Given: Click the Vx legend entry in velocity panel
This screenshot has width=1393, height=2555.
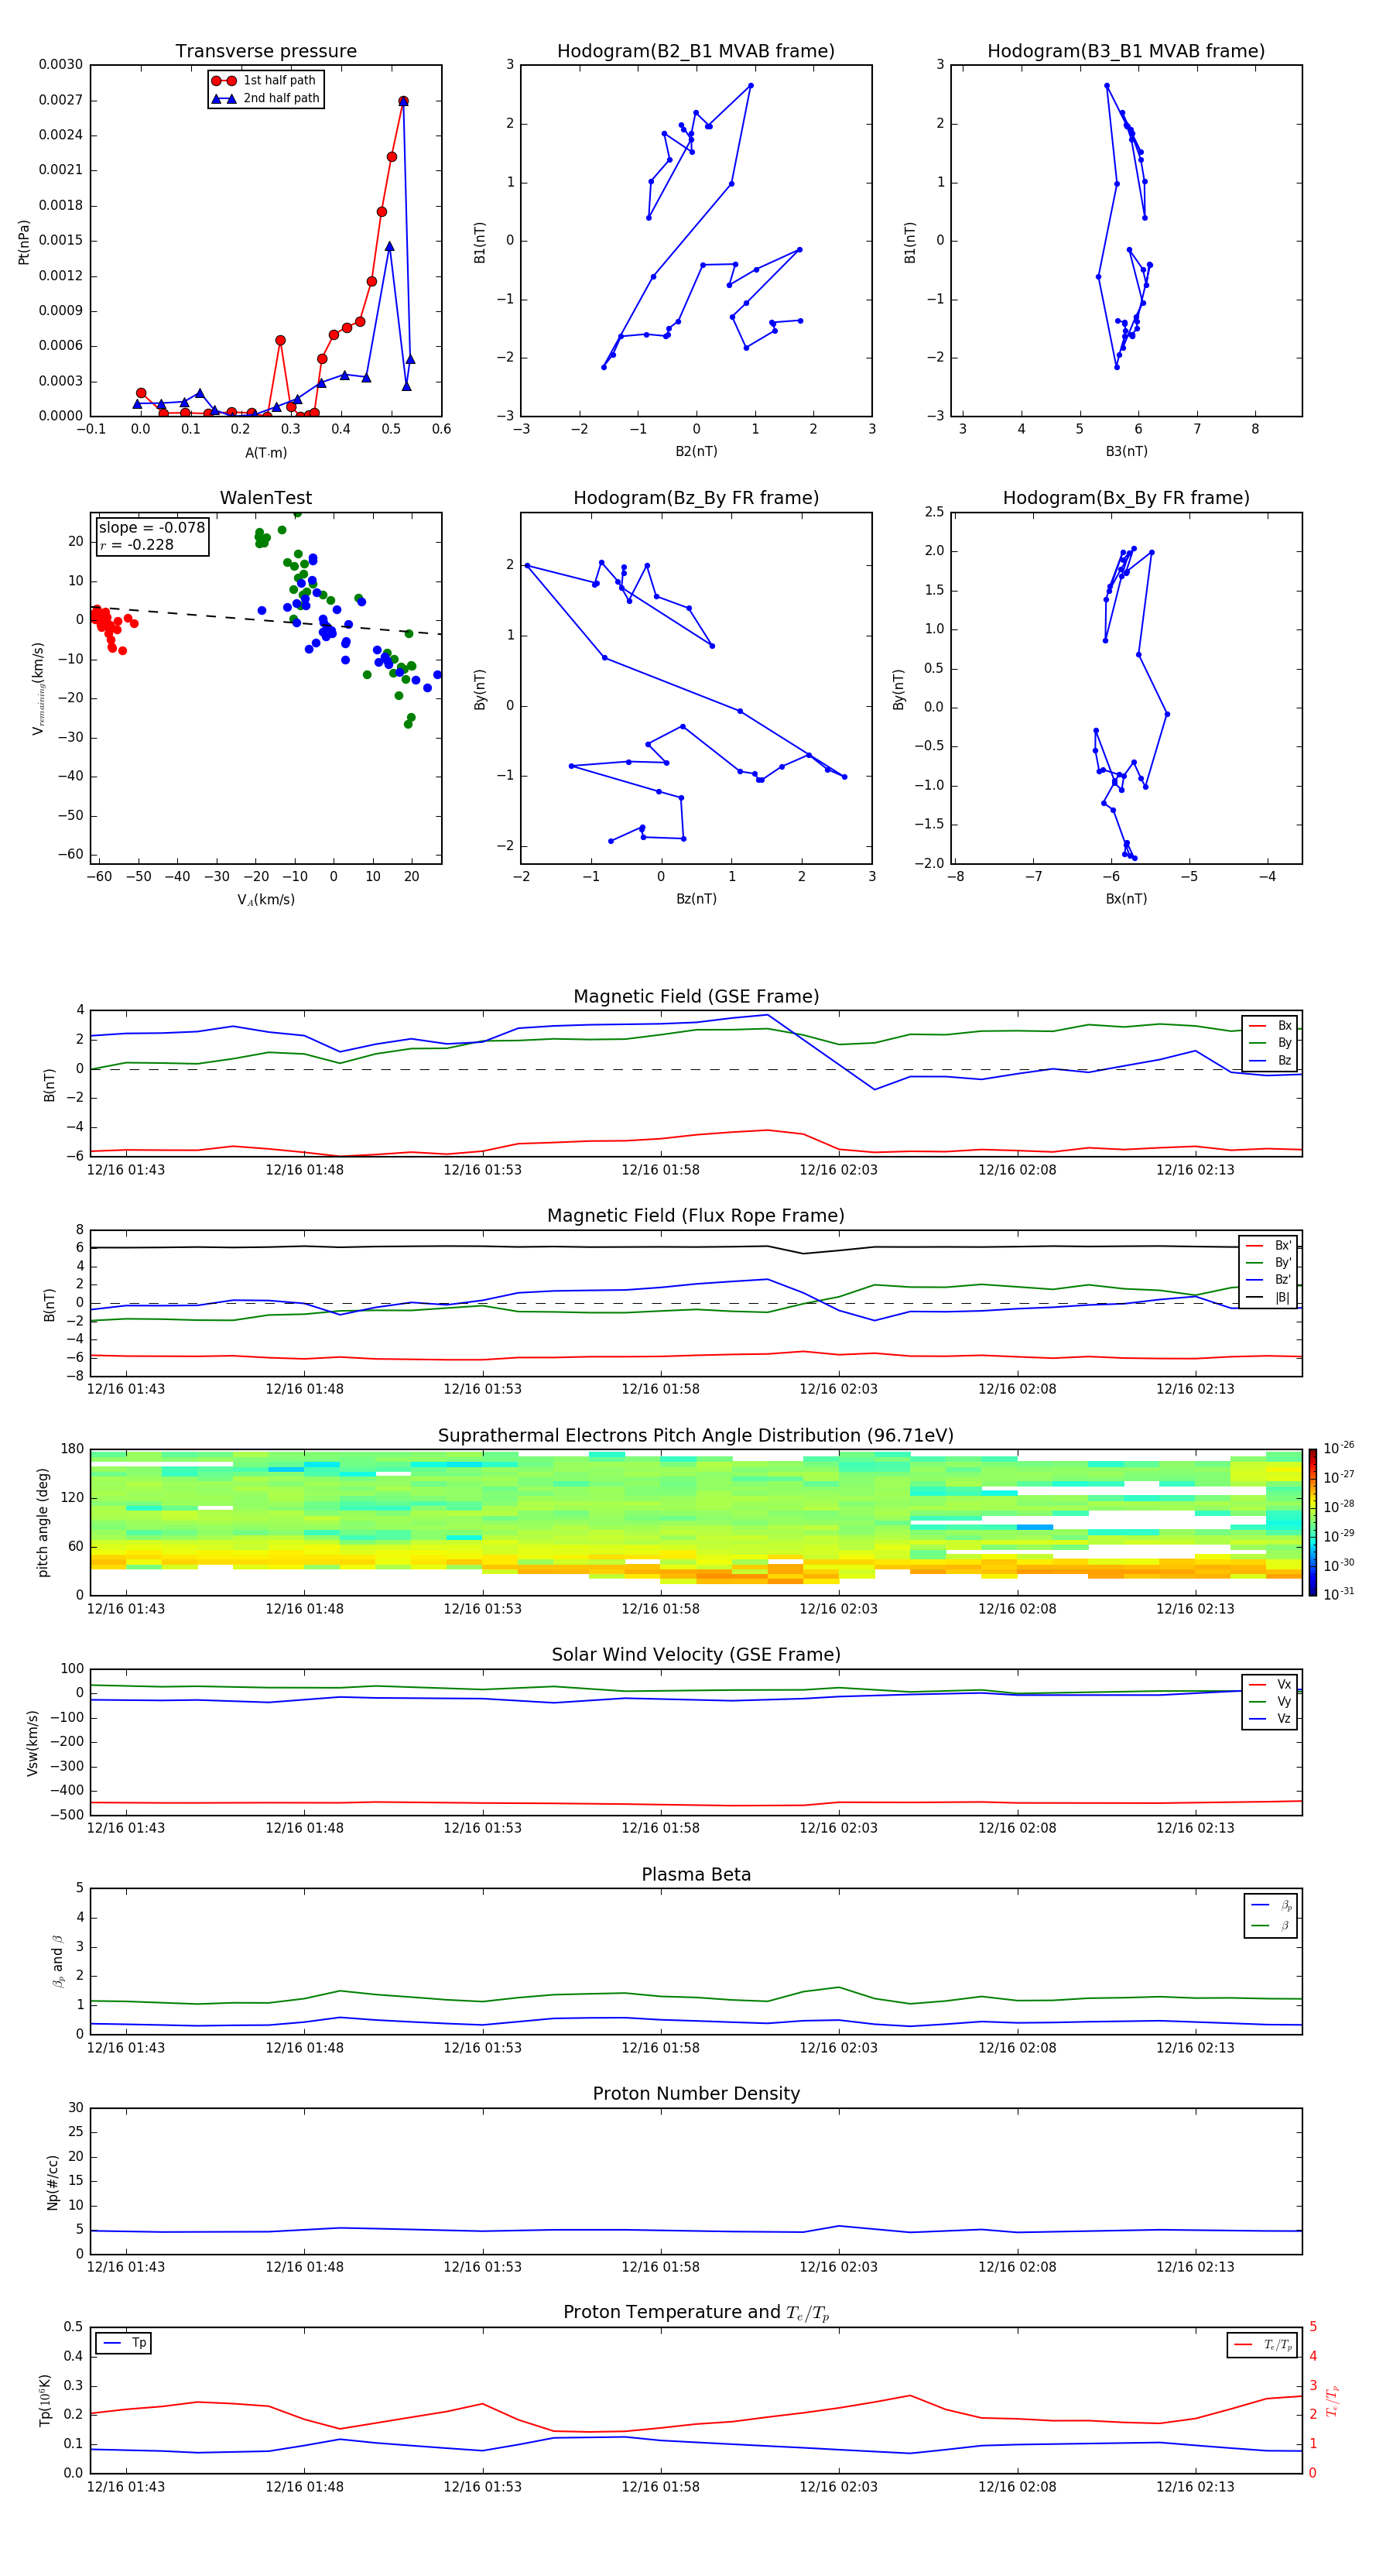Looking at the screenshot, I should pyautogui.click(x=1271, y=1684).
